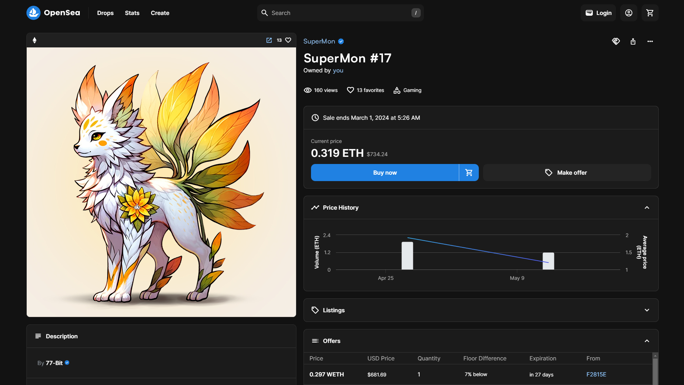Open the Stats menu

coord(132,13)
